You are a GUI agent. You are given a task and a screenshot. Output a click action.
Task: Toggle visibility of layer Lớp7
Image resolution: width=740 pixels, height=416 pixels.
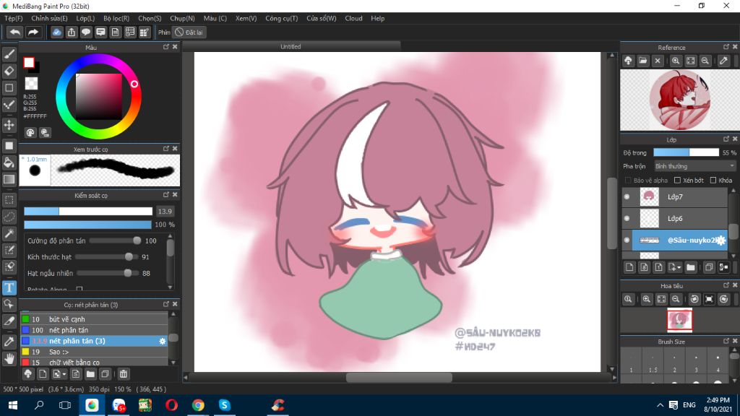(x=627, y=196)
